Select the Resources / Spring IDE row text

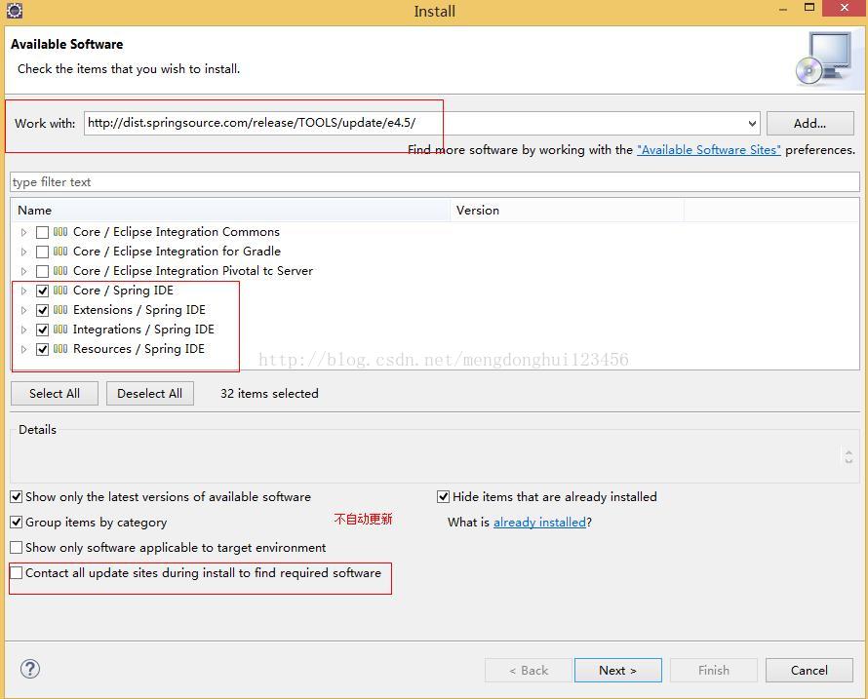138,349
